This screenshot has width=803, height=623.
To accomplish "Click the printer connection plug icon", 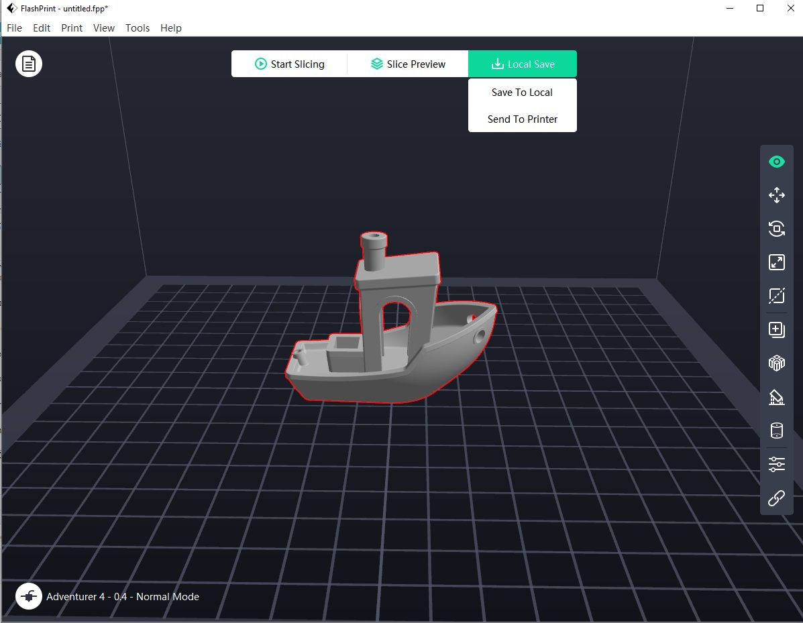I will pos(29,596).
